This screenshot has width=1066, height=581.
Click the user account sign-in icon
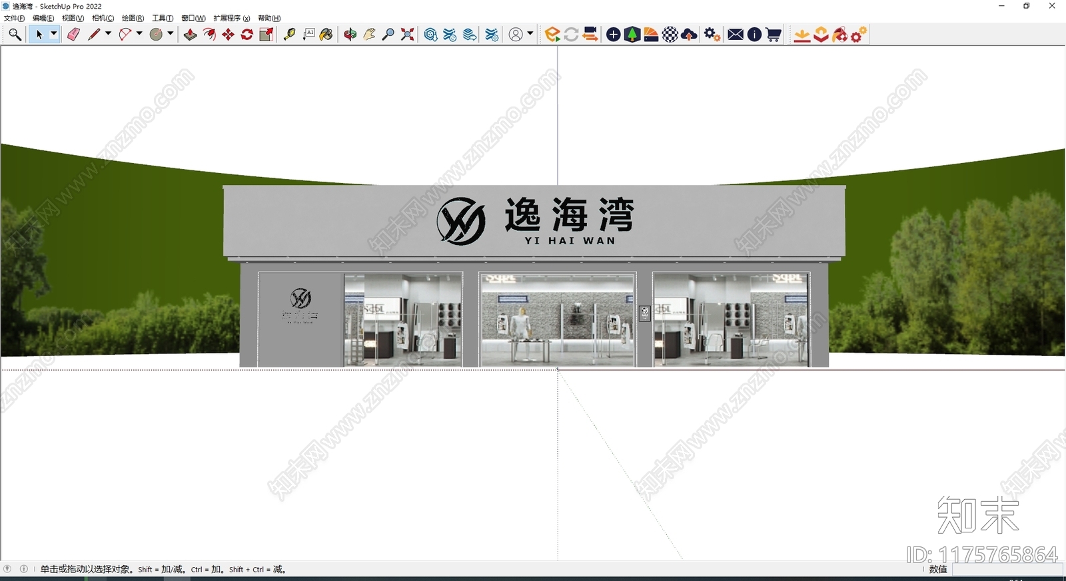[516, 35]
